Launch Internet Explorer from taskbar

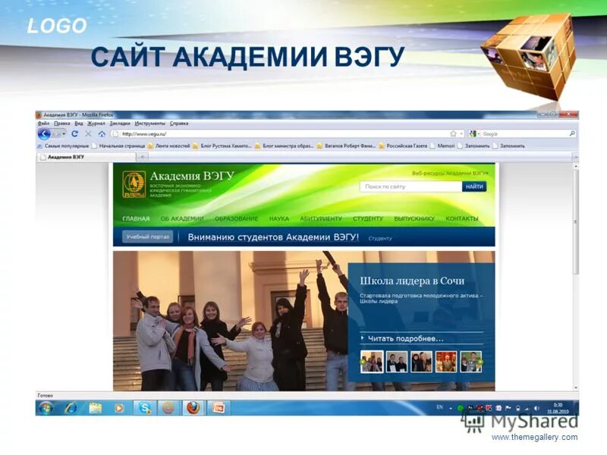point(71,408)
